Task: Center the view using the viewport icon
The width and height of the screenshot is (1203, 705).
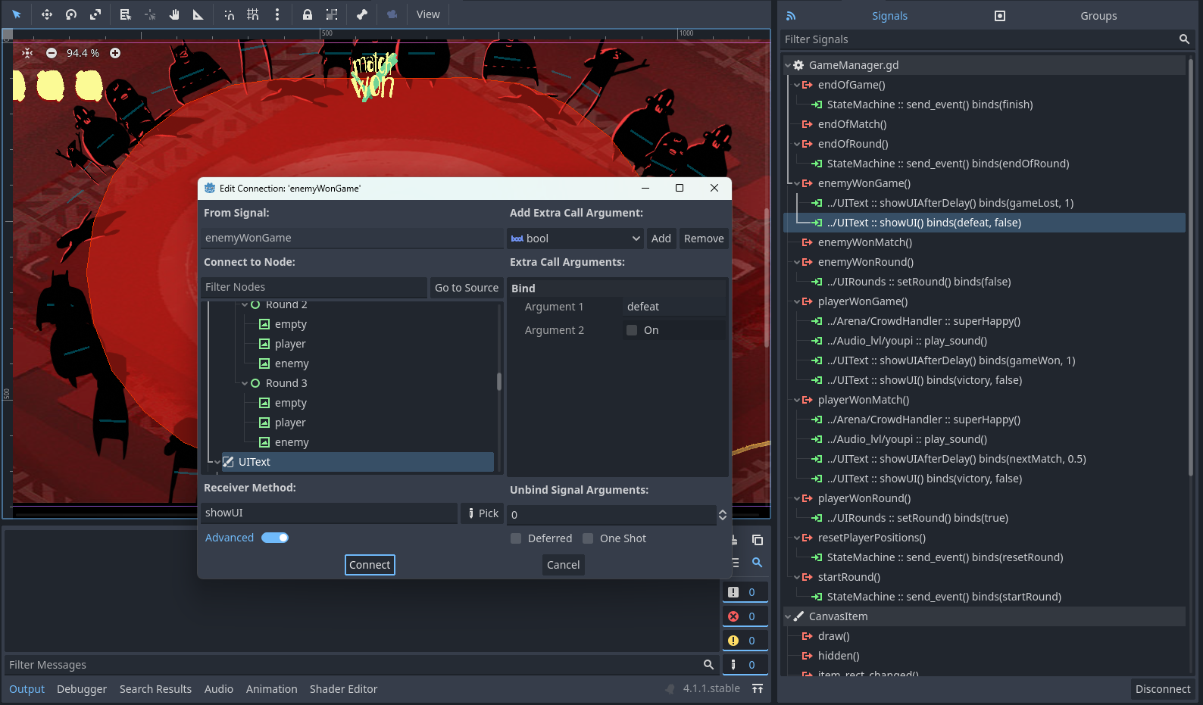Action: (27, 53)
